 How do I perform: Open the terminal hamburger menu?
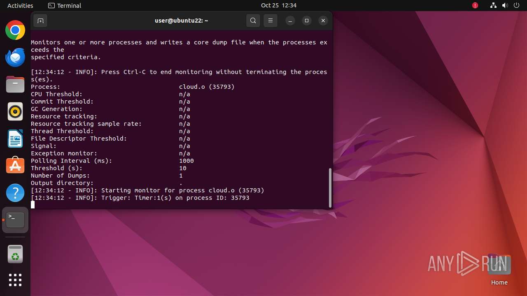click(x=270, y=21)
